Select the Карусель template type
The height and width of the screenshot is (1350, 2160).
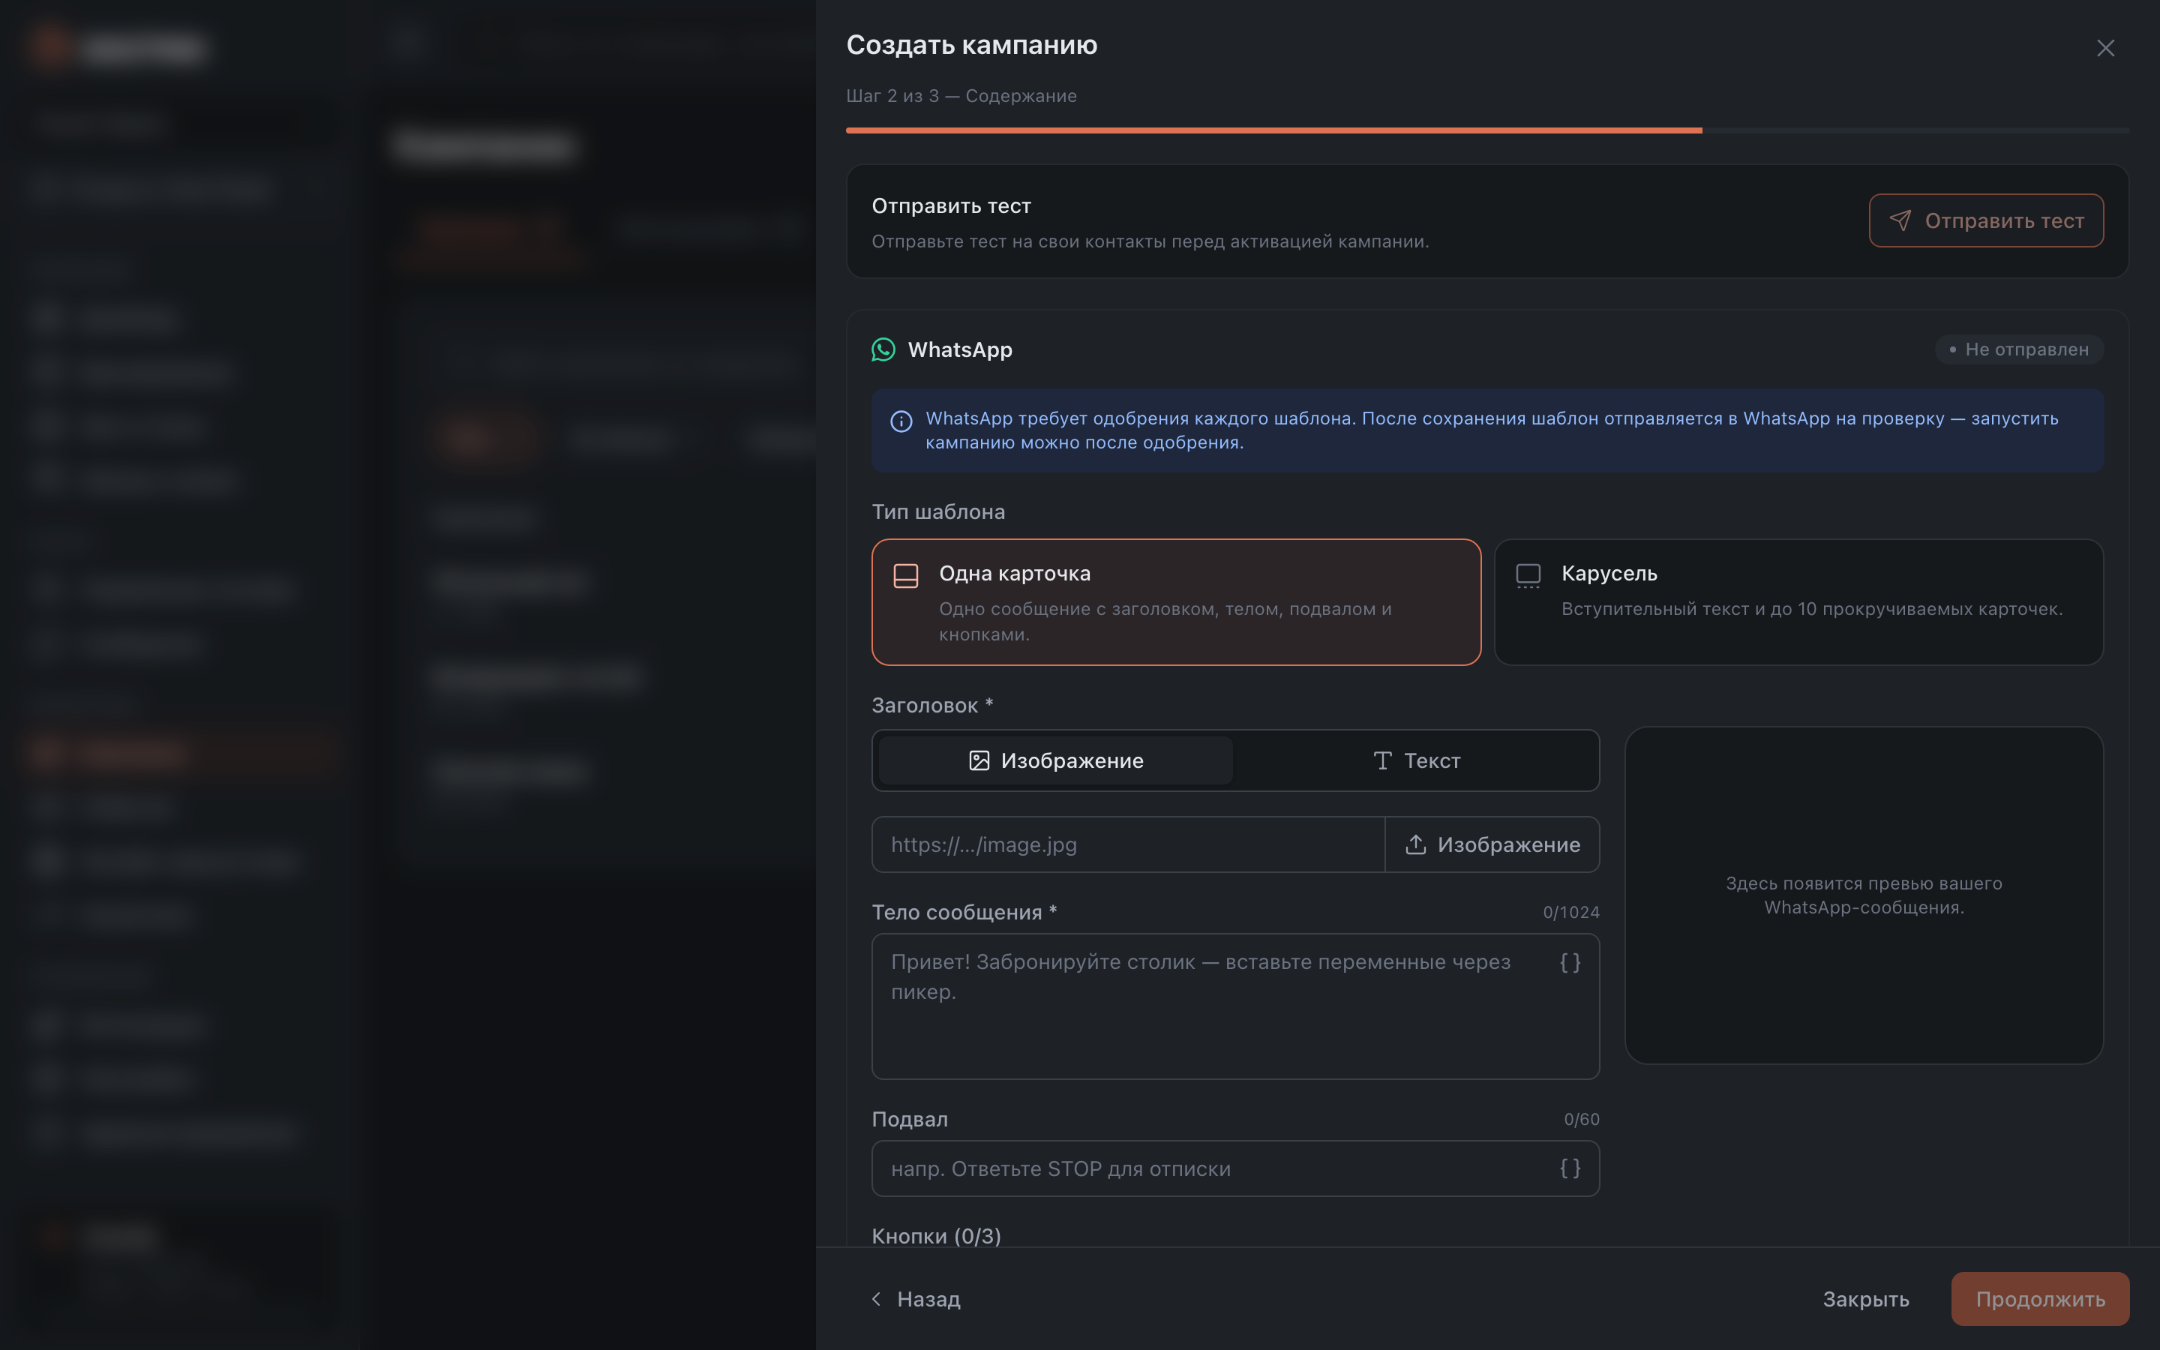point(1798,601)
